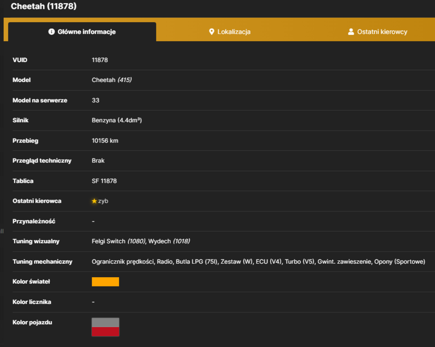Click the Tuning mechaniczny row label

coord(43,261)
